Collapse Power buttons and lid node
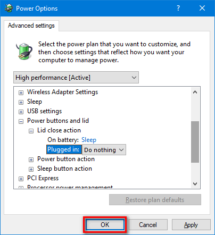The width and height of the screenshot is (215, 235). [21, 121]
